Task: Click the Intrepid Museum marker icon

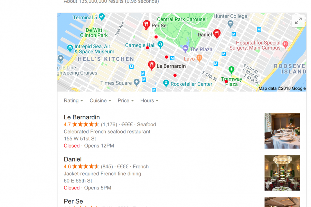Action: (x=70, y=48)
